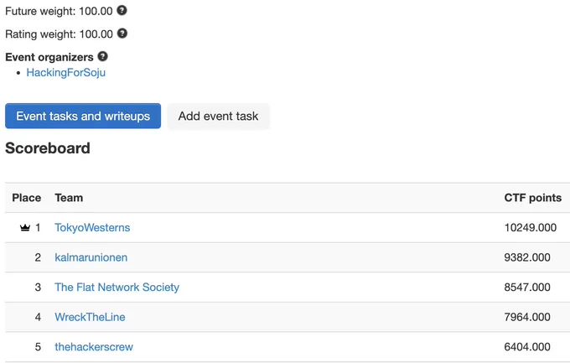Viewport: 570px width, 363px height.
Task: Click place number 4 in the scoreboard
Action: click(x=38, y=317)
